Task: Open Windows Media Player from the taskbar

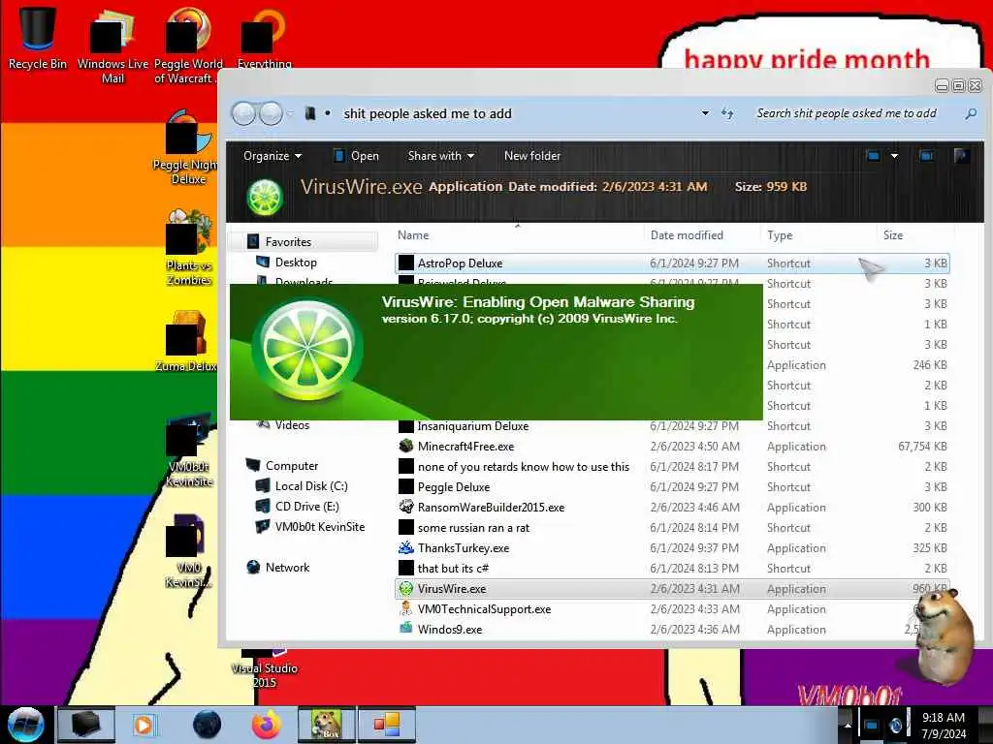Action: point(144,725)
